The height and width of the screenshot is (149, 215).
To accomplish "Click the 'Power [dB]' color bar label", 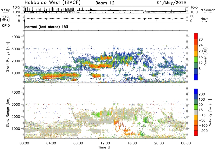I will (205, 57).
